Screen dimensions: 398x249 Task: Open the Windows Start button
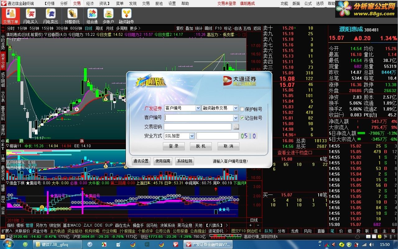pos(8,244)
